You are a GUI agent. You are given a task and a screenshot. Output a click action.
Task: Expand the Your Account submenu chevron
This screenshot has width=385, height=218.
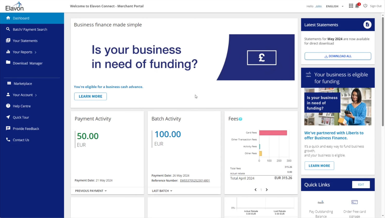pos(36,95)
